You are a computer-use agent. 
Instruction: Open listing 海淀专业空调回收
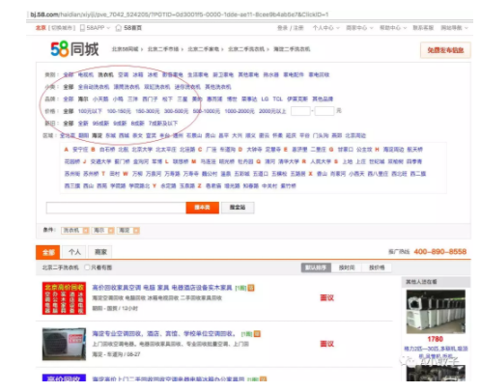point(164,334)
